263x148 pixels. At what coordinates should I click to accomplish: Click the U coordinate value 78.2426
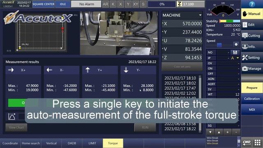pyautogui.click(x=193, y=41)
